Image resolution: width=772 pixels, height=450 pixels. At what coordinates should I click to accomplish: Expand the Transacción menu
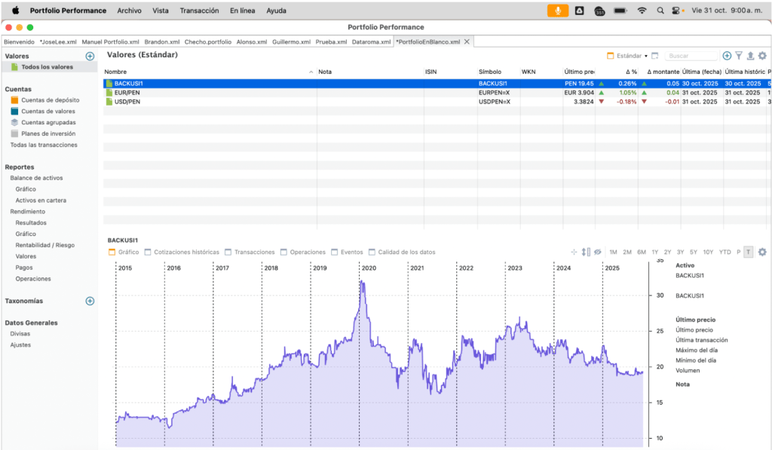pyautogui.click(x=199, y=11)
